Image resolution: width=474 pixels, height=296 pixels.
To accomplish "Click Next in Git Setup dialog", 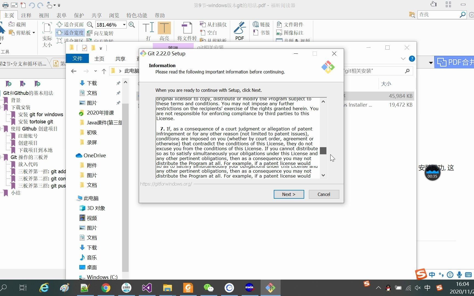I will tap(289, 194).
